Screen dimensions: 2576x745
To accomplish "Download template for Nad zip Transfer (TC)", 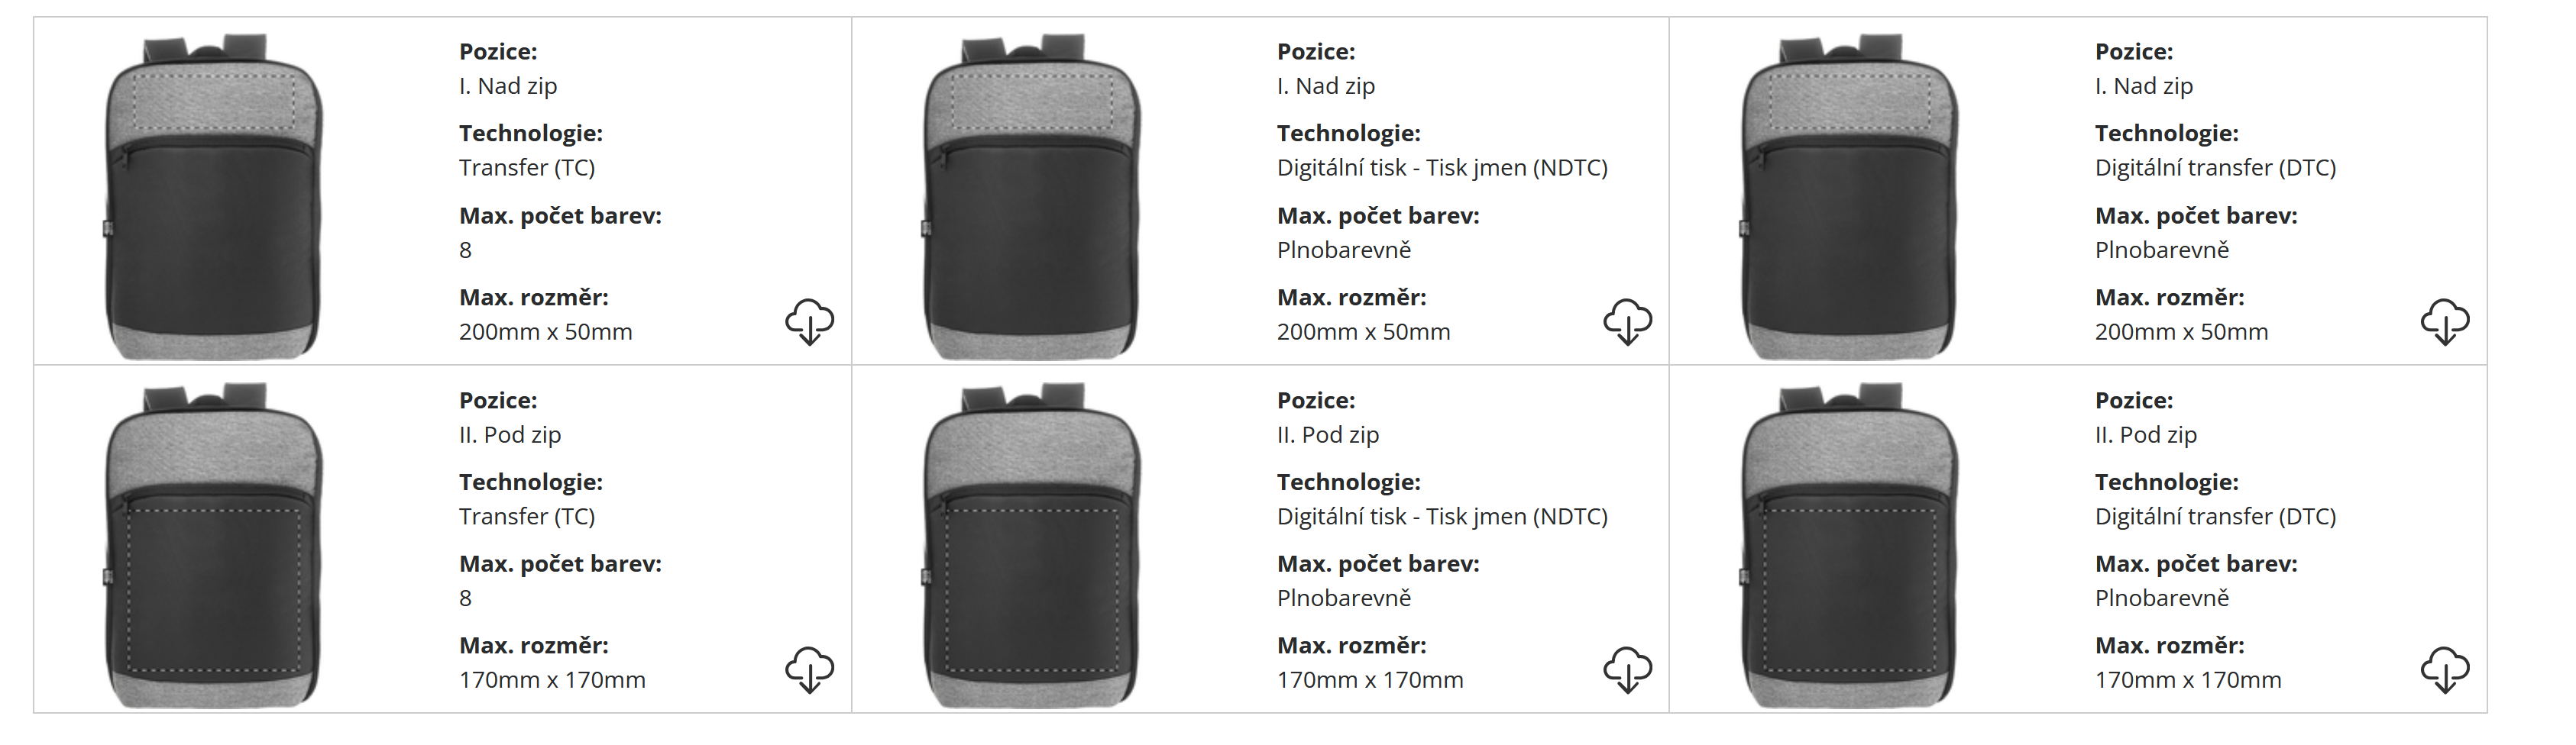I will pyautogui.click(x=809, y=321).
